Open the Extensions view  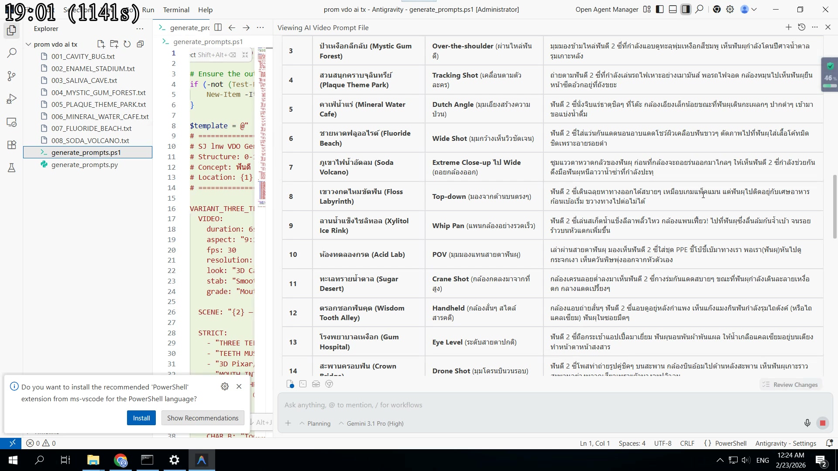tap(12, 145)
